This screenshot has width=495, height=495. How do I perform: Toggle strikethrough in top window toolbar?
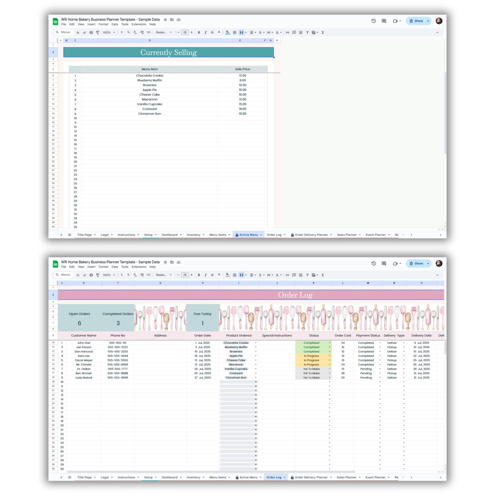coord(212,33)
